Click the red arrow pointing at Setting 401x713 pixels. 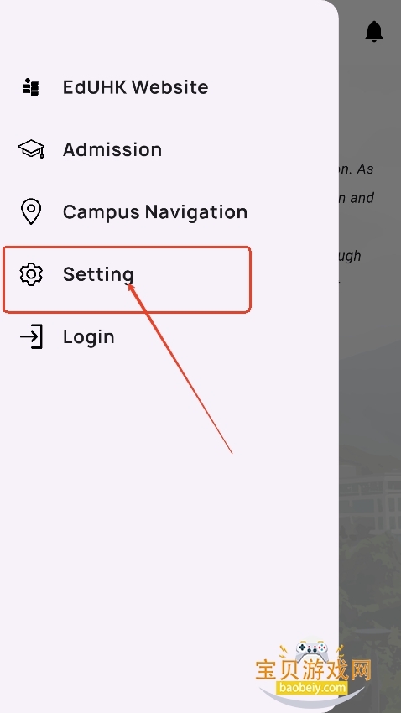(180, 369)
